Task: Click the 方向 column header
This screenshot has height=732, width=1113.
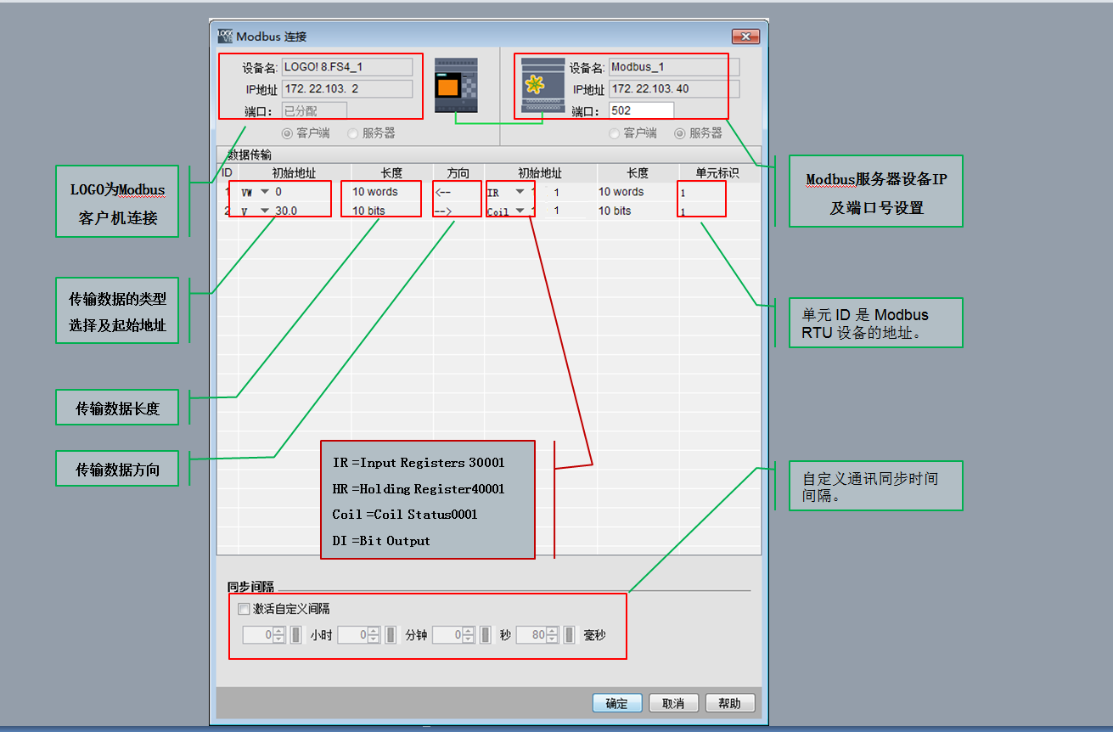Action: point(458,173)
